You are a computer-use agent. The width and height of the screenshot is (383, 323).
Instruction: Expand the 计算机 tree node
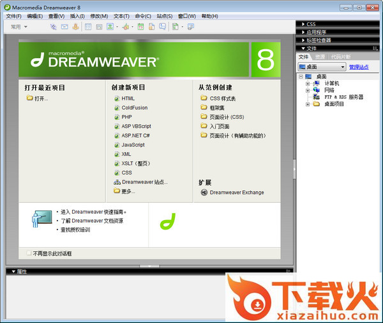pyautogui.click(x=308, y=83)
